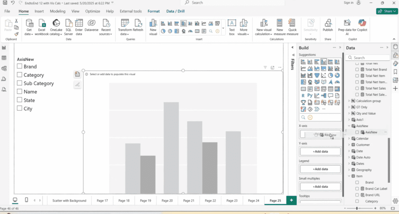399x214 pixels.
Task: Check the State slicer option
Action: pyautogui.click(x=19, y=100)
